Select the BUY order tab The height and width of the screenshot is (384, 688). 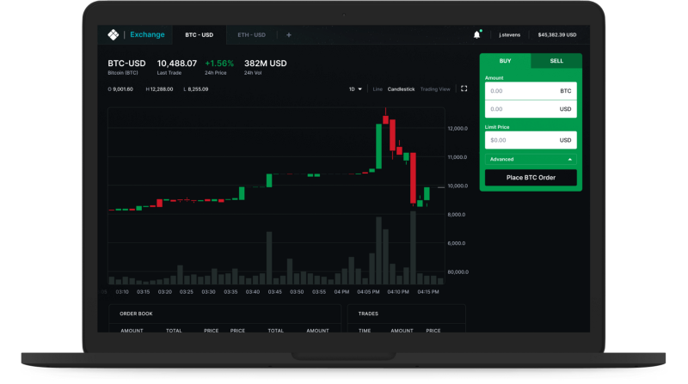pyautogui.click(x=505, y=61)
